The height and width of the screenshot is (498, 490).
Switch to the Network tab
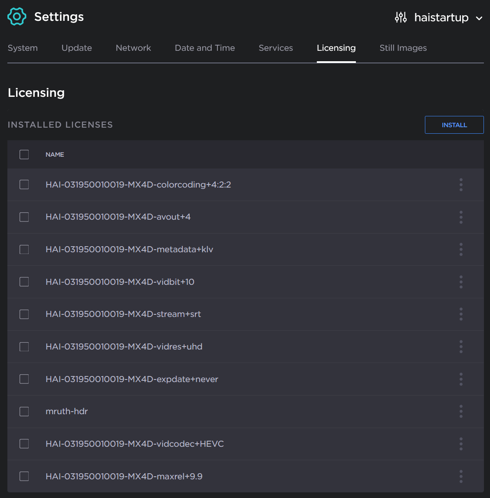(133, 48)
